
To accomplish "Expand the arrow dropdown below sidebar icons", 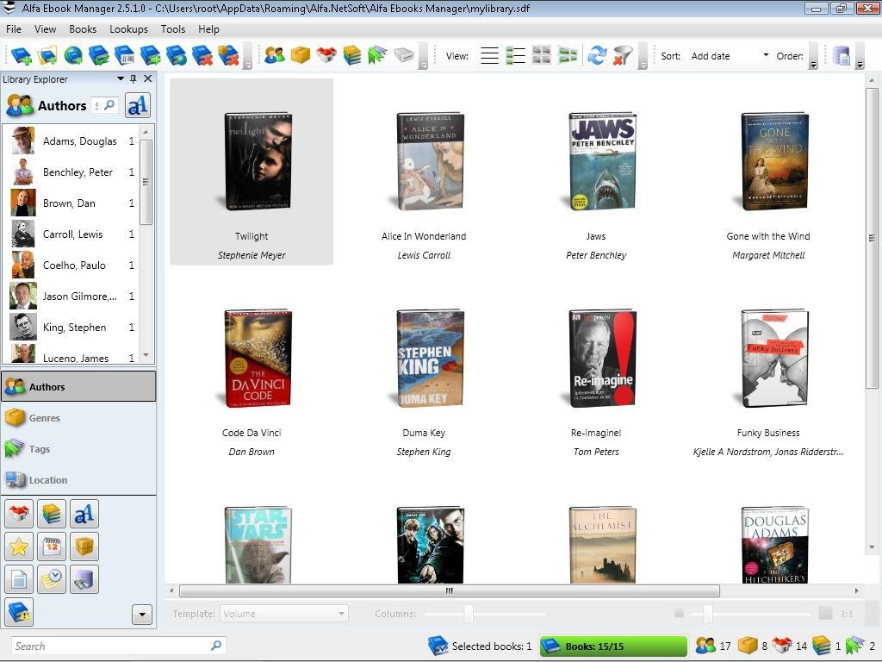I will (141, 614).
